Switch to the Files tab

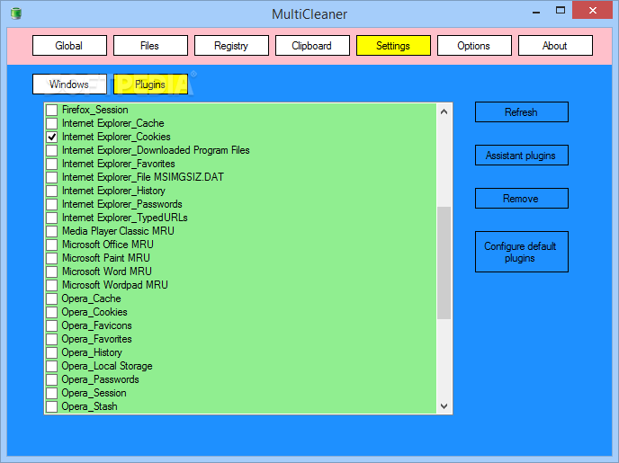click(x=150, y=45)
